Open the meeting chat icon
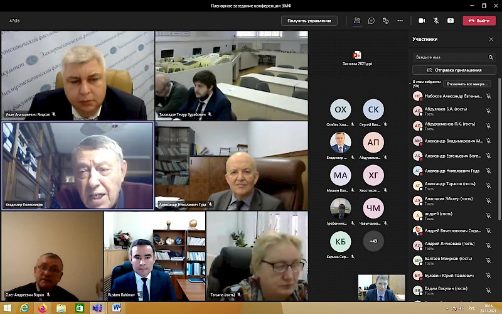 click(x=371, y=21)
